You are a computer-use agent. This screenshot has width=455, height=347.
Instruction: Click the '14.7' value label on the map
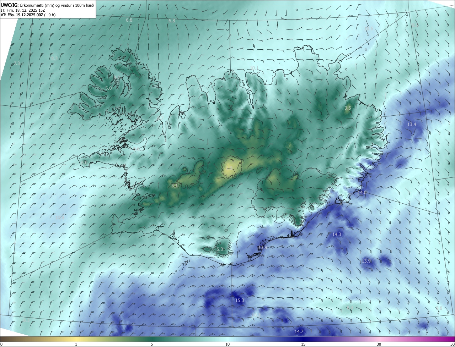tap(299, 332)
